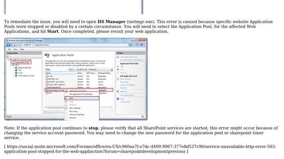Collapse the Sites node in Connections tree
The width and height of the screenshot is (284, 159).
(x=11, y=65)
